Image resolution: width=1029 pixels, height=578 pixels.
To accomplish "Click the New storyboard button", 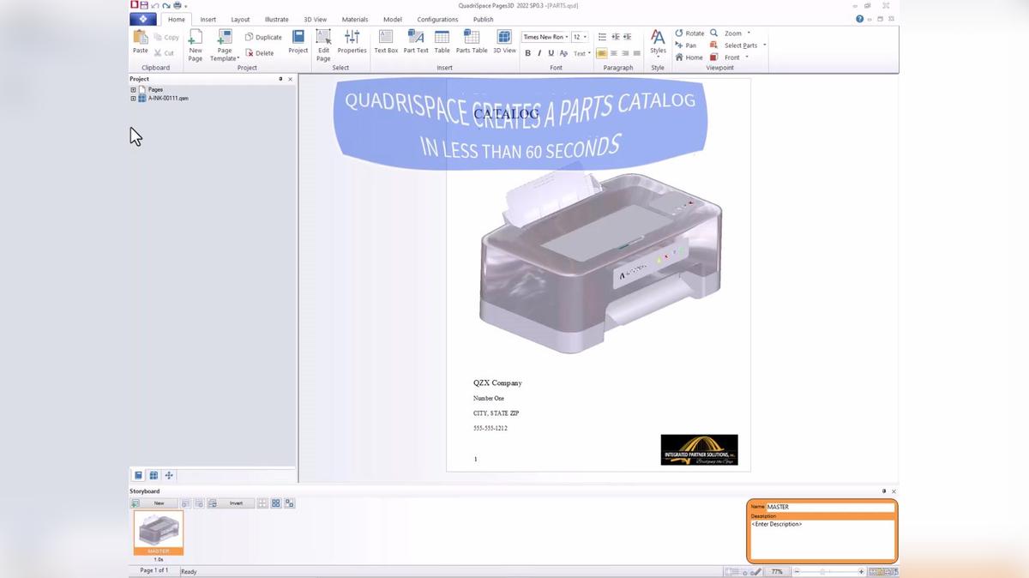I will pos(153,503).
